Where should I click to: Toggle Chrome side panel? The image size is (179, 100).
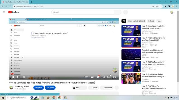tap(169, 6)
